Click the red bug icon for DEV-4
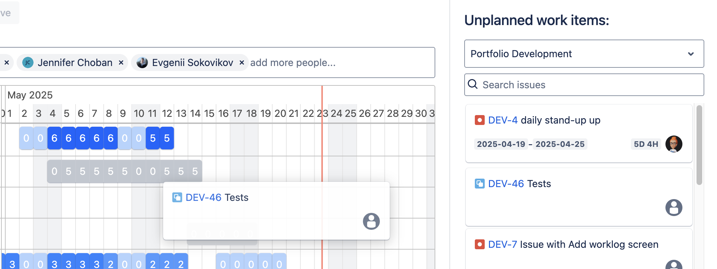 click(479, 120)
